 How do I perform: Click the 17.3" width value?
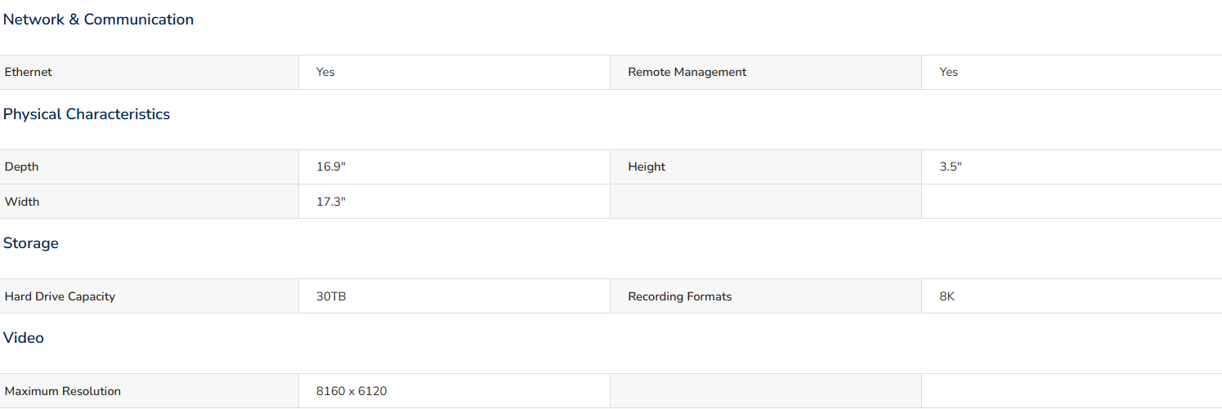coord(331,202)
